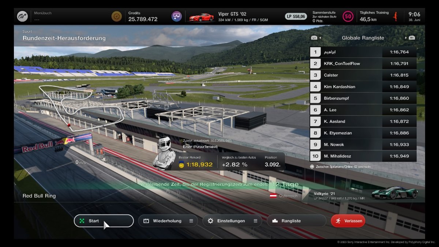Click the red Verlassen exit button

tap(348, 221)
